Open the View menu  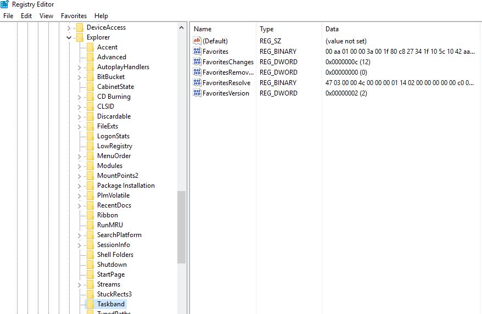pyautogui.click(x=47, y=16)
